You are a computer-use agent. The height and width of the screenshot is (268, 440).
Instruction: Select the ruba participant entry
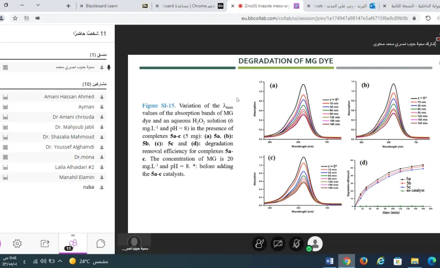tap(88, 187)
